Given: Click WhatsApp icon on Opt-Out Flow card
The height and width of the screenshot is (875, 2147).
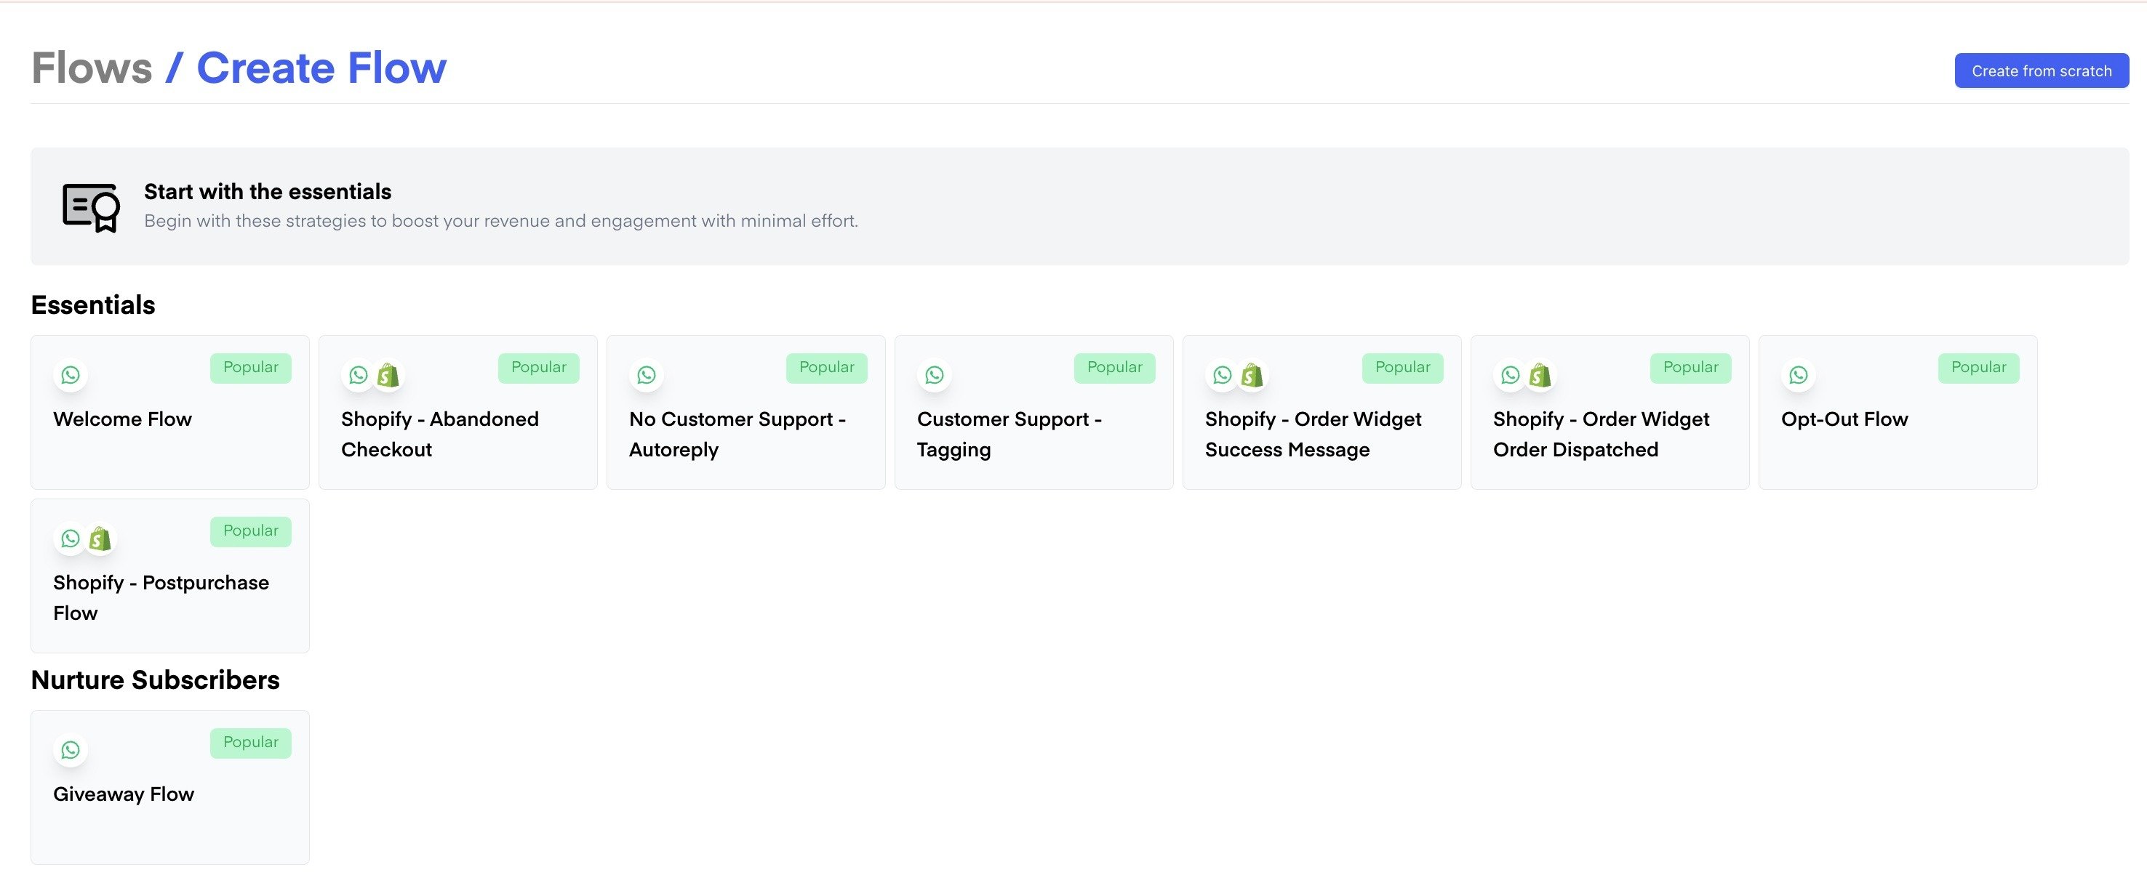Looking at the screenshot, I should click(x=1799, y=376).
